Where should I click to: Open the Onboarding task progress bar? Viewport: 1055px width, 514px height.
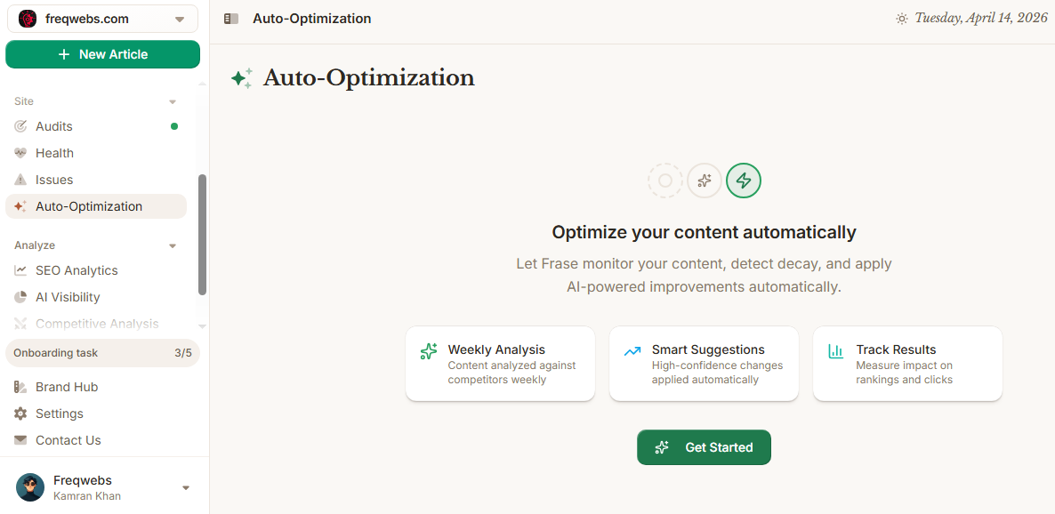103,353
